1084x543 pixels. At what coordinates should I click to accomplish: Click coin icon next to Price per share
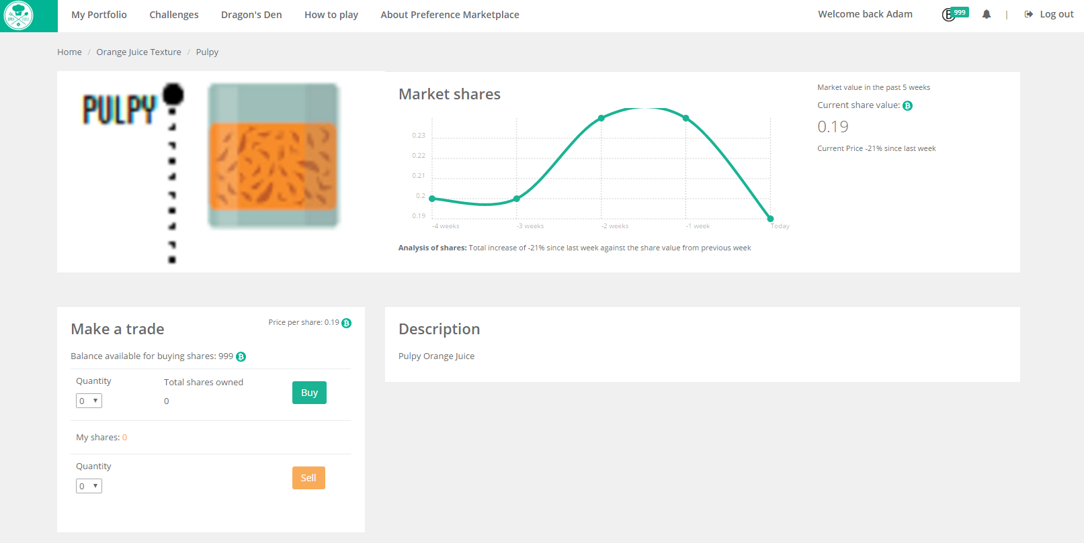point(347,323)
